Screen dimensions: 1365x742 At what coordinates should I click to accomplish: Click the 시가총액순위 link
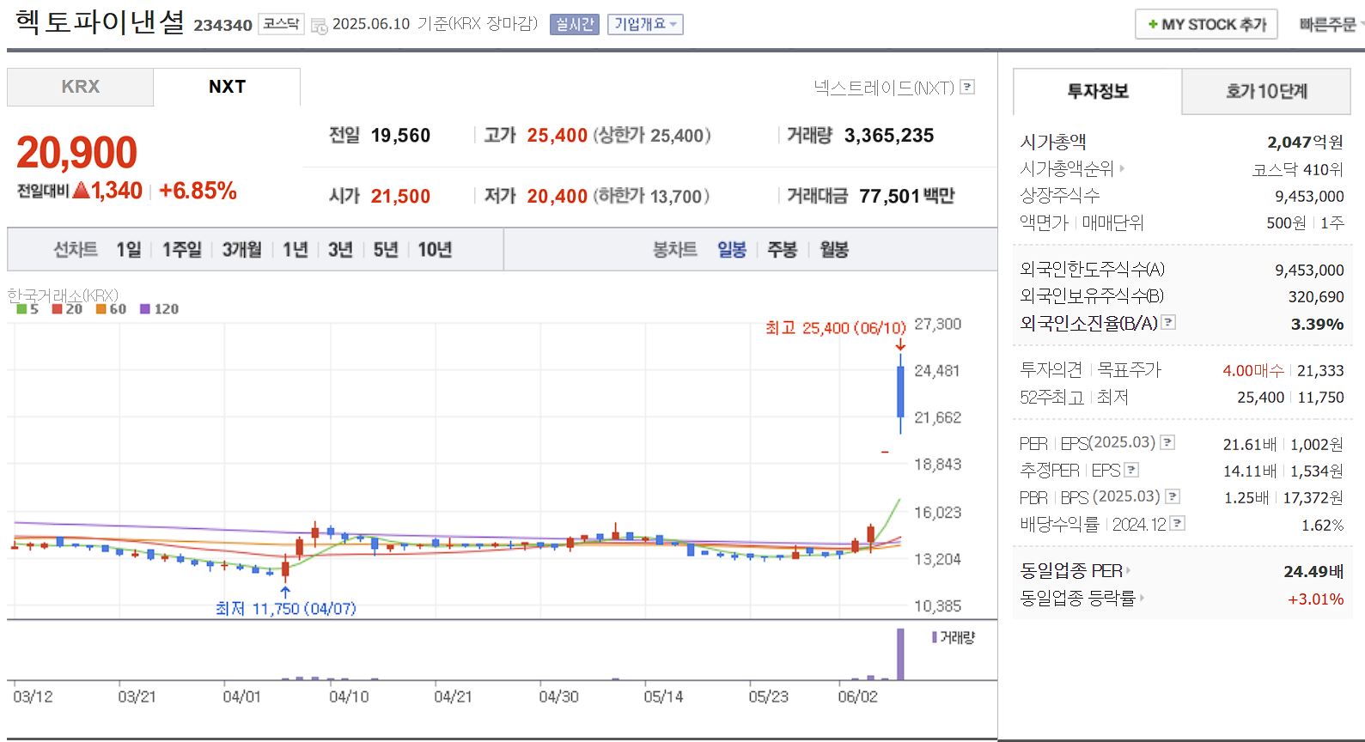click(x=1066, y=168)
